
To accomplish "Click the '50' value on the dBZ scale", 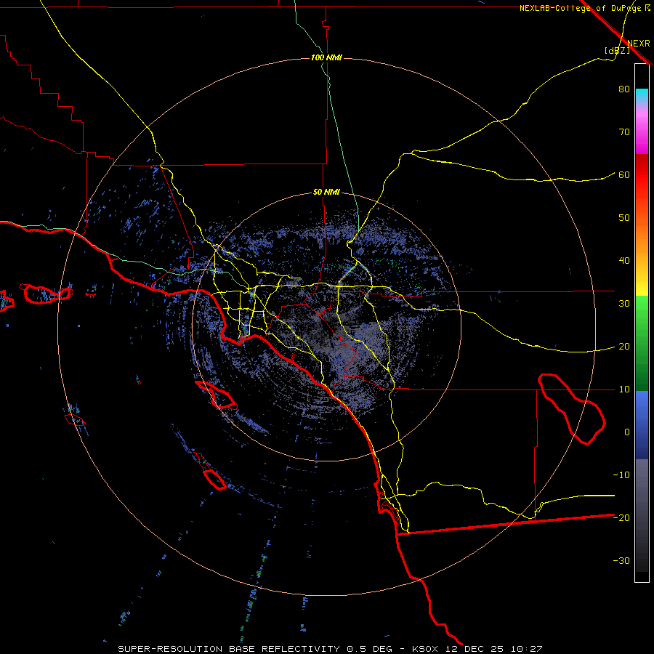I will pyautogui.click(x=624, y=218).
